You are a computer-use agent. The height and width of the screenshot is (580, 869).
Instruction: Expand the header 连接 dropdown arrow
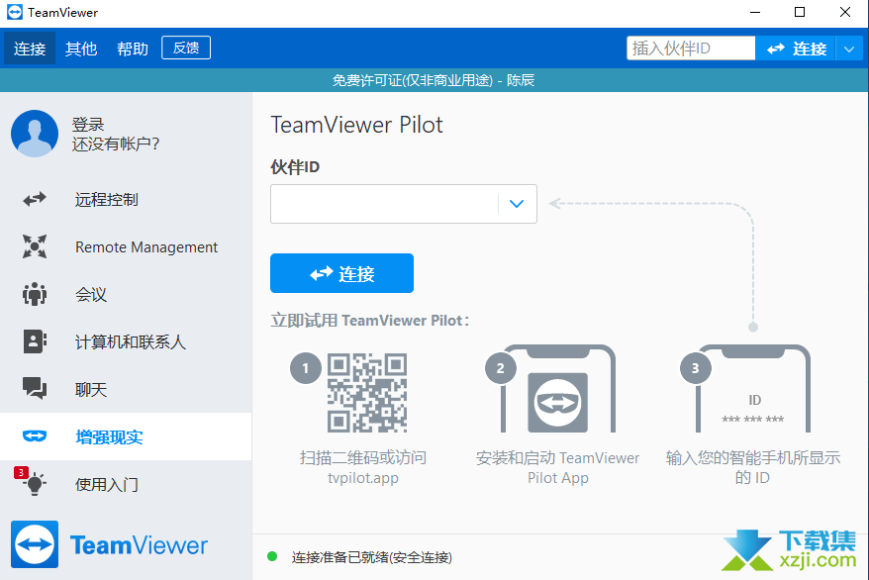(849, 48)
